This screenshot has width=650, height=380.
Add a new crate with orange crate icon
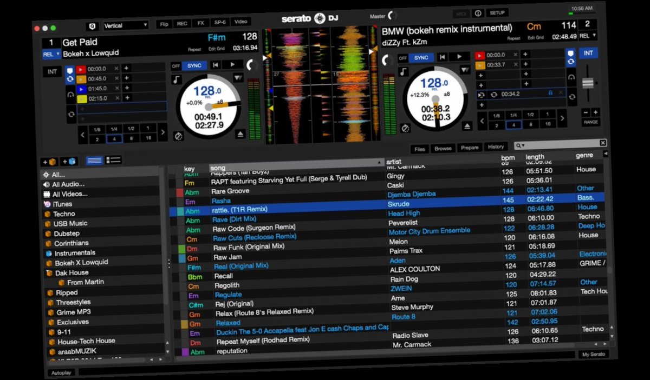[50, 162]
